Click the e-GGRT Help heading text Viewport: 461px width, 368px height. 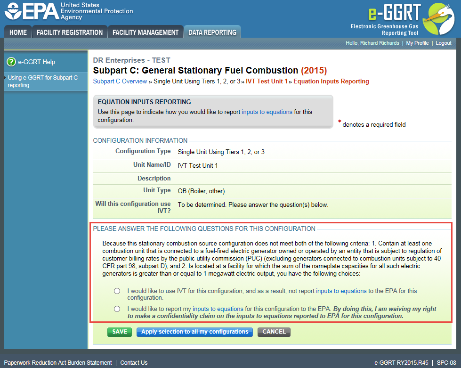(36, 62)
